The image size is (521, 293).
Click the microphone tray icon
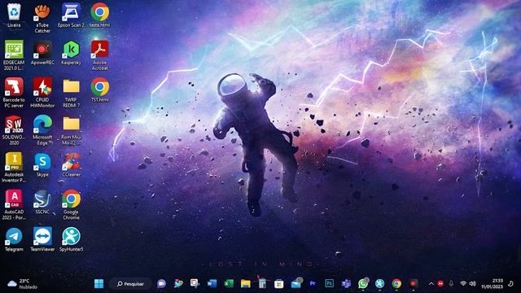[x=451, y=284]
